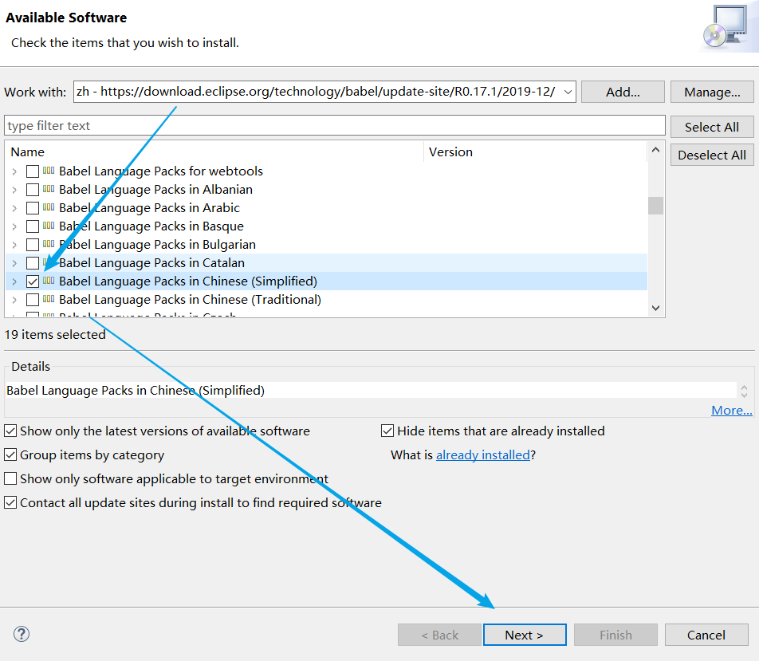759x661 pixels.
Task: Uncheck Hide items that are already installed
Action: pyautogui.click(x=387, y=431)
